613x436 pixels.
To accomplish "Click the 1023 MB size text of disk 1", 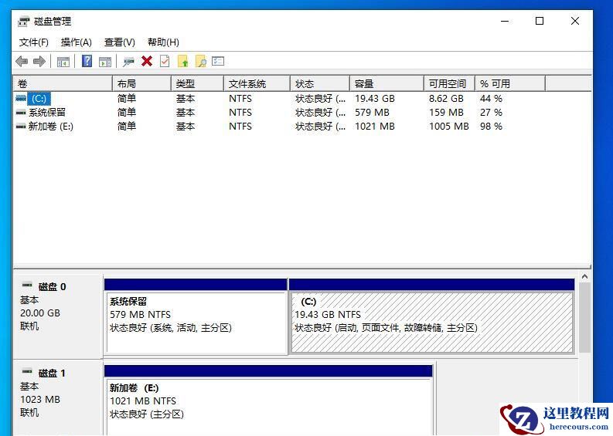I will click(40, 399).
